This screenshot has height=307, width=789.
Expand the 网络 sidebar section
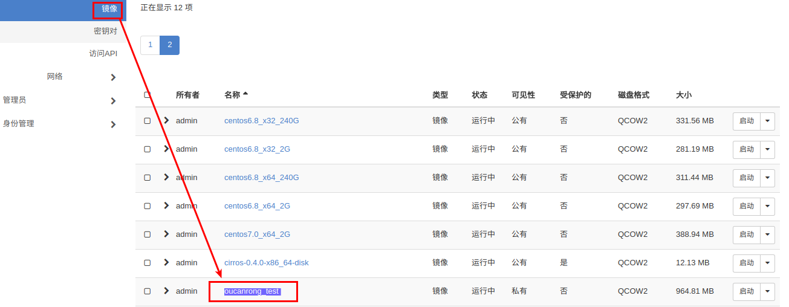pos(113,77)
